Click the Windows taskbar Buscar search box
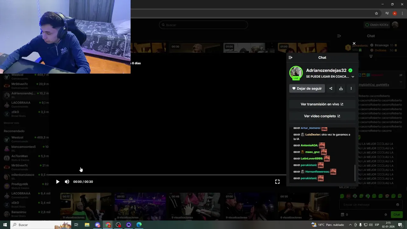This screenshot has width=407, height=229. click(x=41, y=225)
